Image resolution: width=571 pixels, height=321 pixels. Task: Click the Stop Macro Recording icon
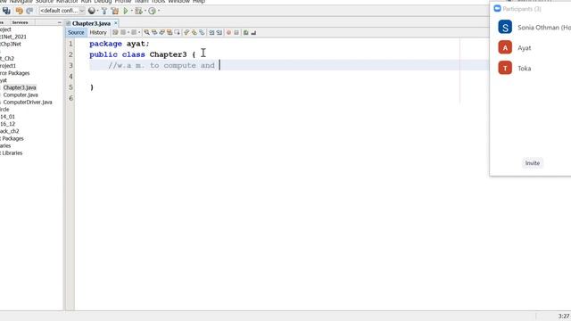point(236,32)
